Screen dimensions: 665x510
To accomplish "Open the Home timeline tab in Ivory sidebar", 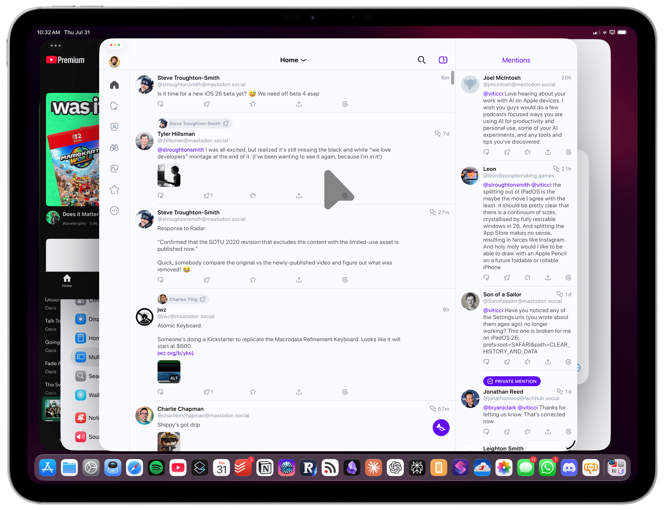I will pyautogui.click(x=114, y=85).
